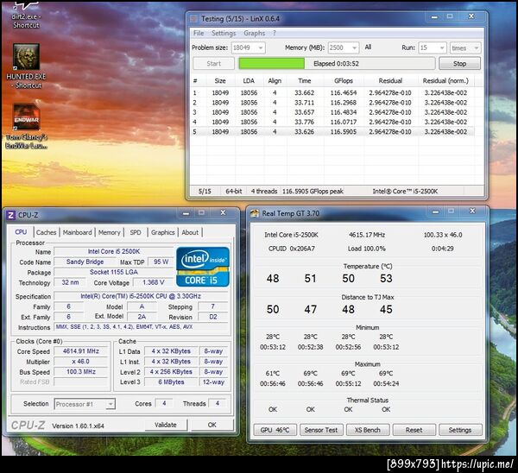Click the OK button in CPU-Z

[x=212, y=425]
